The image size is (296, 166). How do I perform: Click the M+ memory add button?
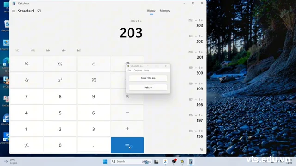point(48,50)
